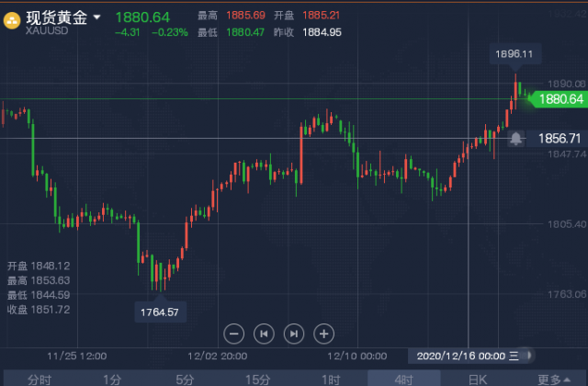Click the 1764.57 low price marker
This screenshot has width=588, height=386.
pyautogui.click(x=160, y=312)
